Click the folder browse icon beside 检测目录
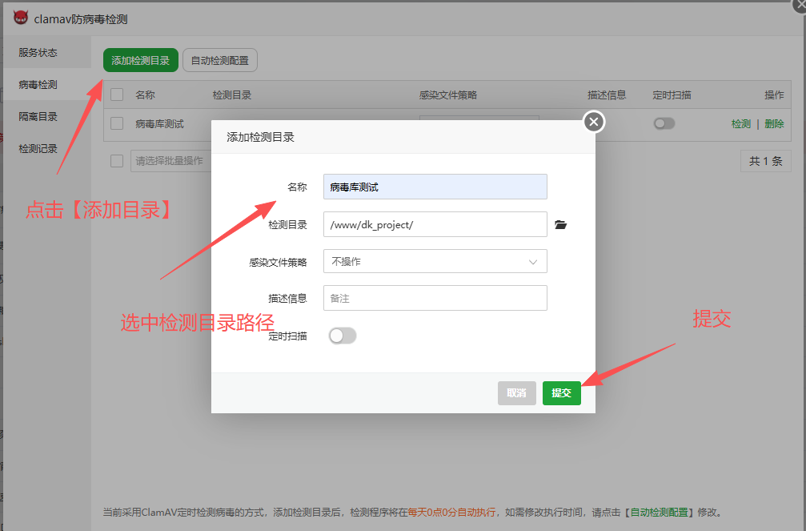This screenshot has height=531, width=806. tap(560, 225)
